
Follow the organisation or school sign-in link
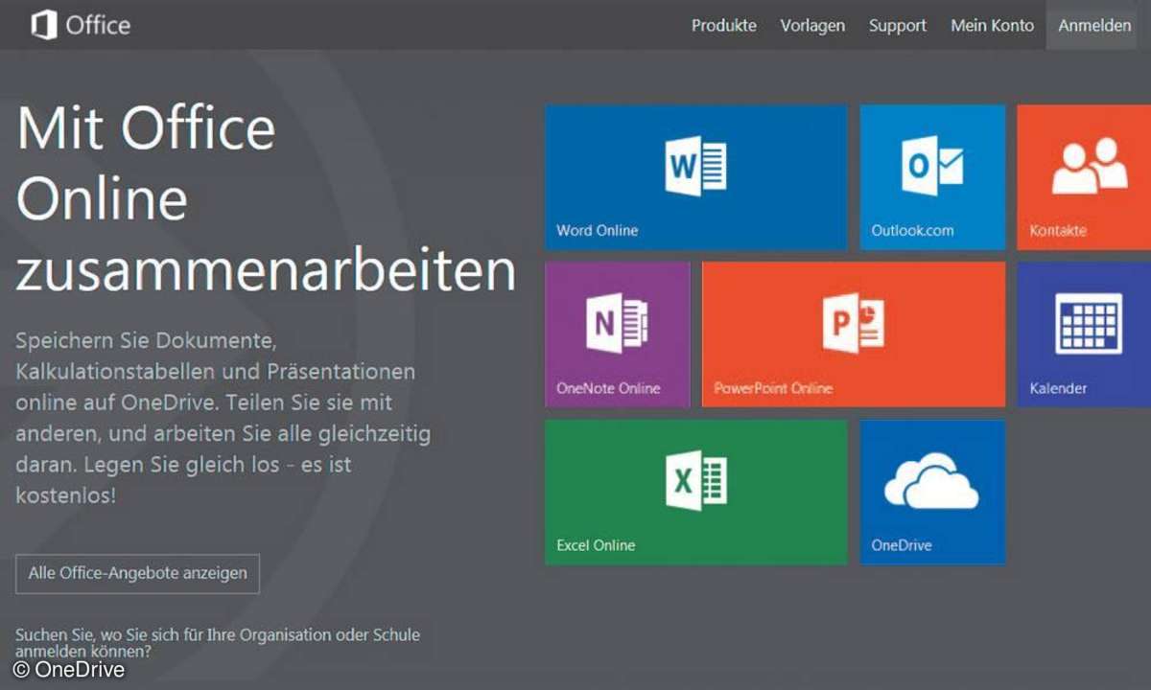tap(218, 643)
